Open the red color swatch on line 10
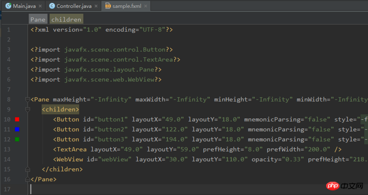 point(17,120)
